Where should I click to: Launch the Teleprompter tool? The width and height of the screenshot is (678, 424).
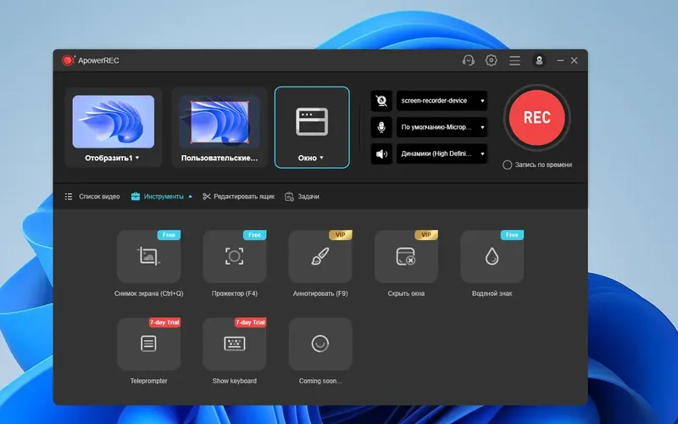(x=149, y=344)
